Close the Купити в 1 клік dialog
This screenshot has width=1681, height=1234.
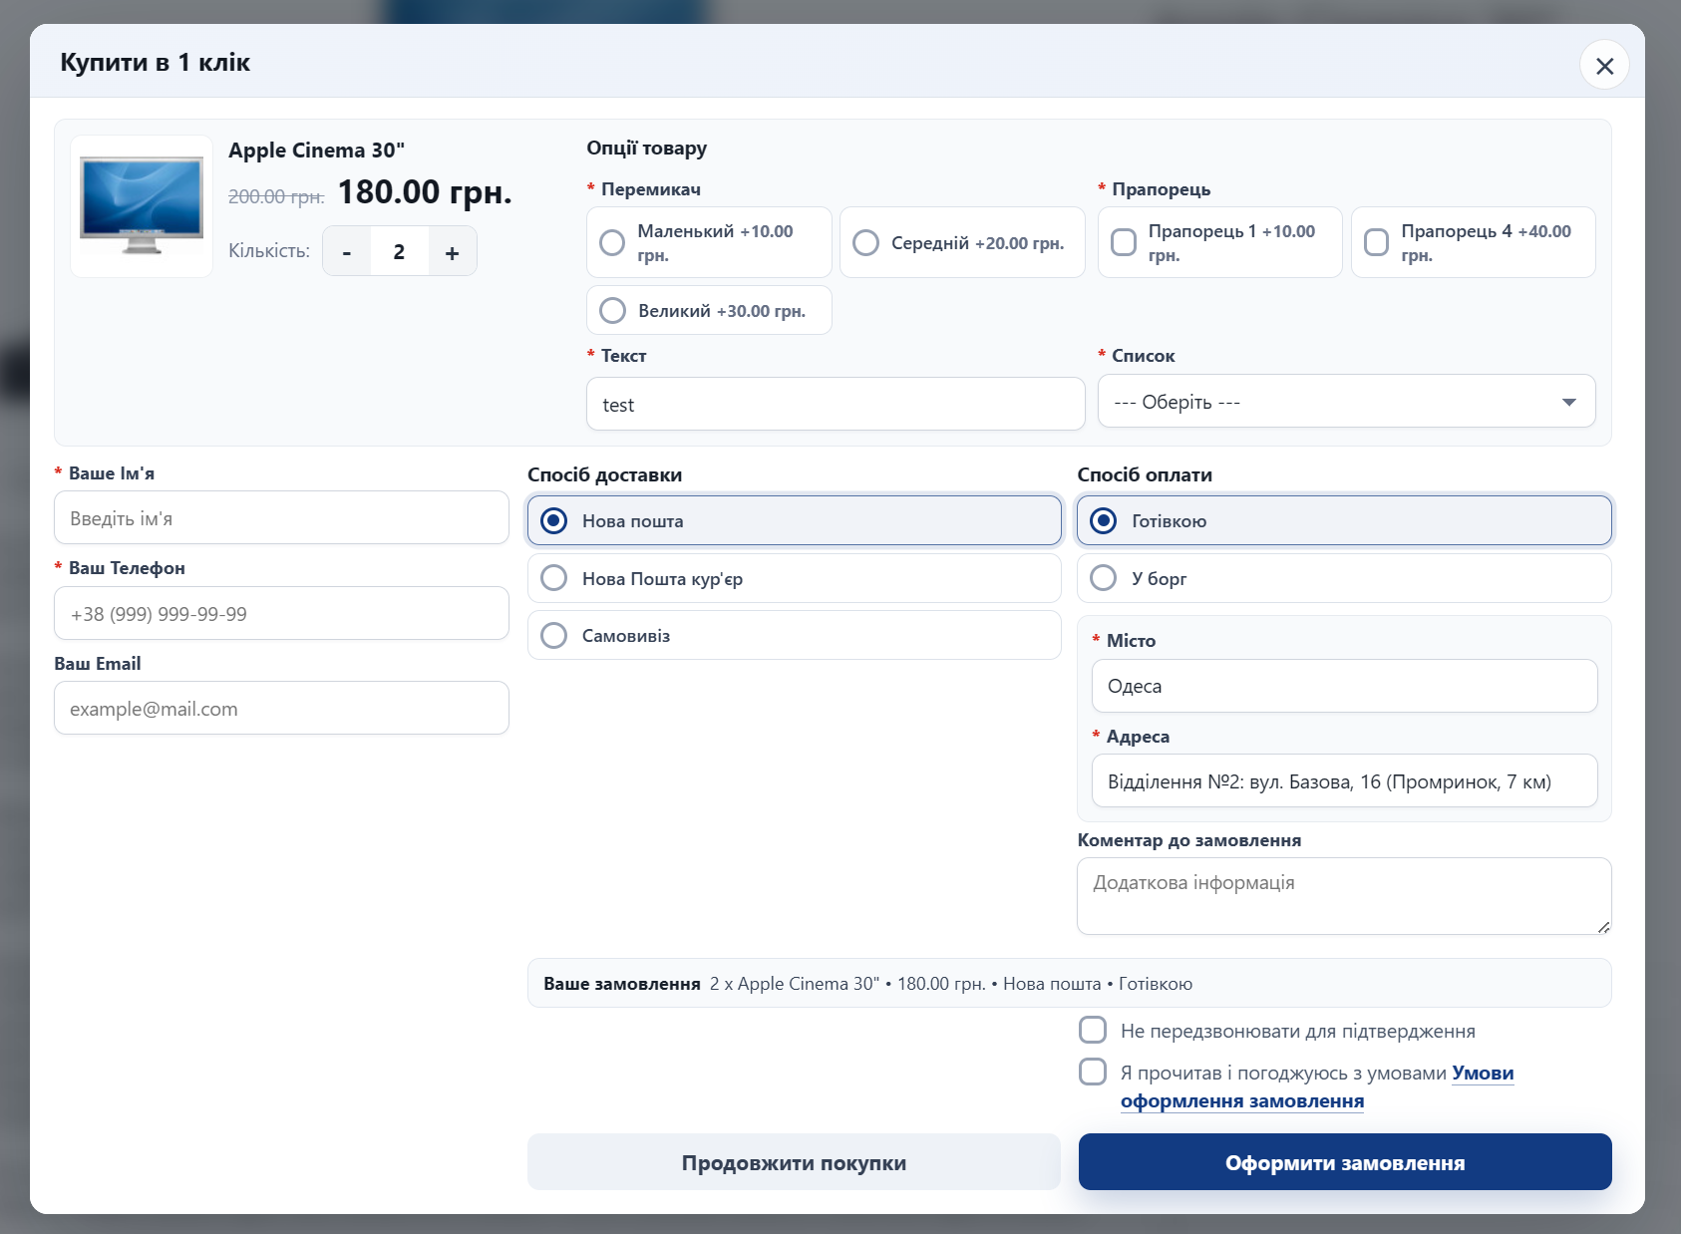[1604, 65]
